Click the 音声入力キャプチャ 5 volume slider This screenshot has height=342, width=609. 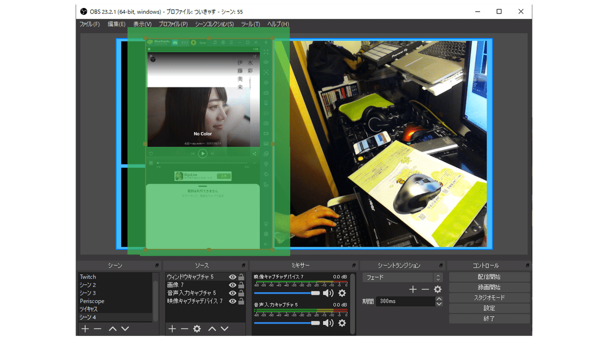(x=287, y=323)
